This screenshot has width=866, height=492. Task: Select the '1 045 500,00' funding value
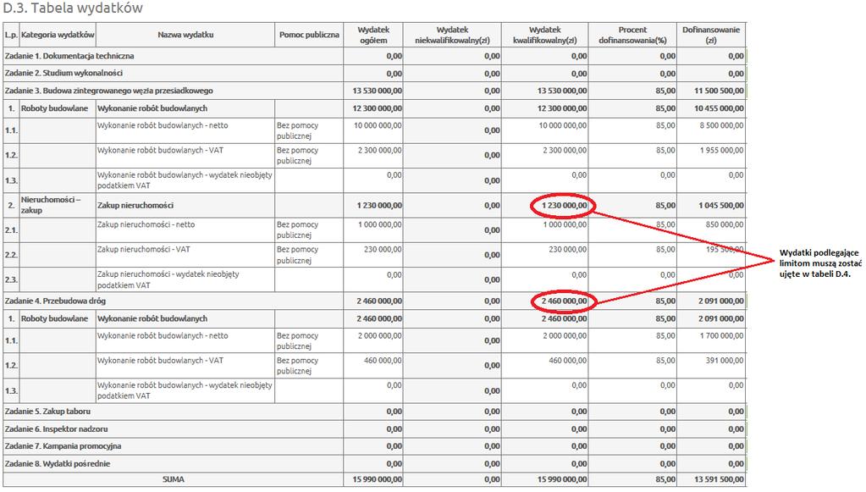[721, 206]
